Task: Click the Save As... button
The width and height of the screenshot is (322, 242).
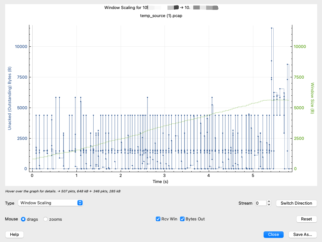Action: click(303, 235)
